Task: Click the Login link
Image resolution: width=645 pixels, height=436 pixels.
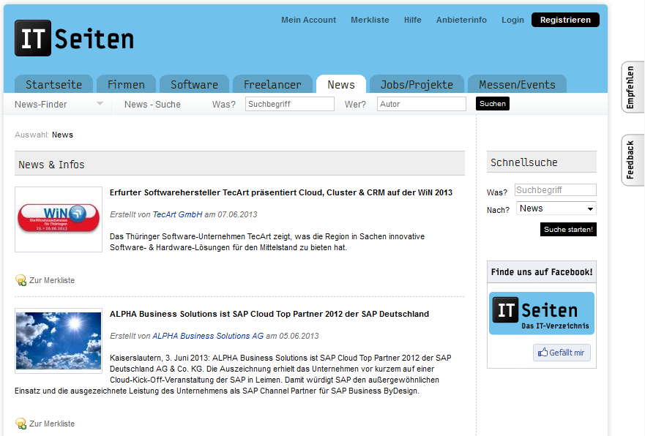Action: pos(512,20)
